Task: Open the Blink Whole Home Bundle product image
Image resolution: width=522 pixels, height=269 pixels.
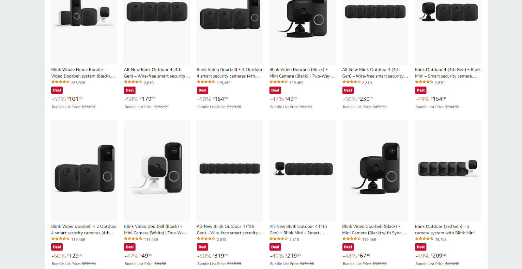Action: [x=84, y=32]
